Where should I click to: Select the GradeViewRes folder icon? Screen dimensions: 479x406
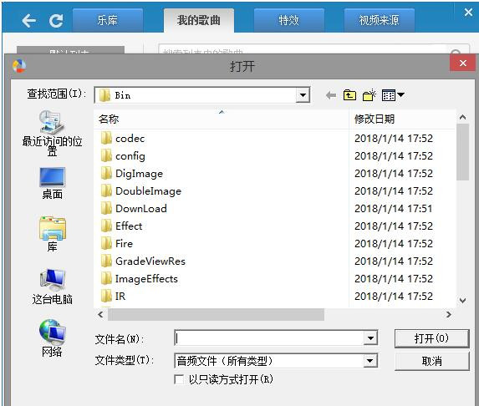tap(106, 261)
